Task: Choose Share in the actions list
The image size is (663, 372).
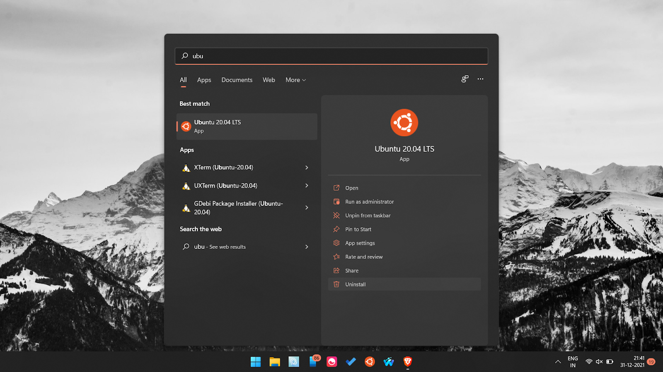Action: [404, 270]
